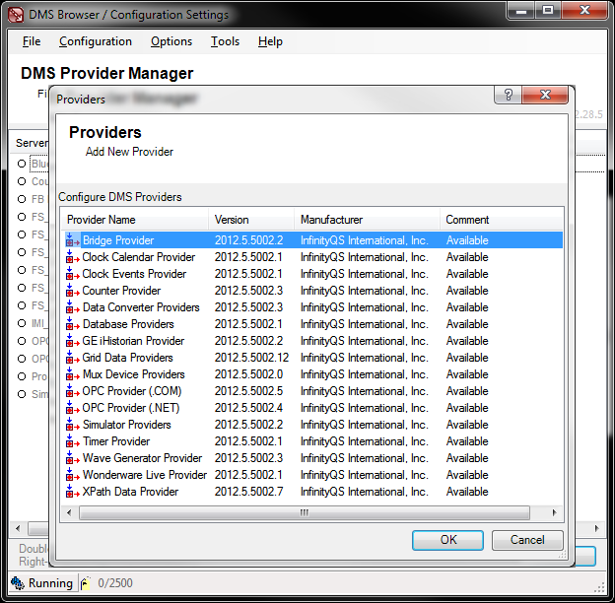Select the Timer Provider name
The height and width of the screenshot is (603, 615).
tap(116, 441)
